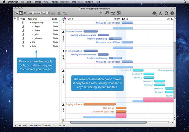The image size is (189, 132).
Task: Click the add resource plus button
Action: coord(15,126)
